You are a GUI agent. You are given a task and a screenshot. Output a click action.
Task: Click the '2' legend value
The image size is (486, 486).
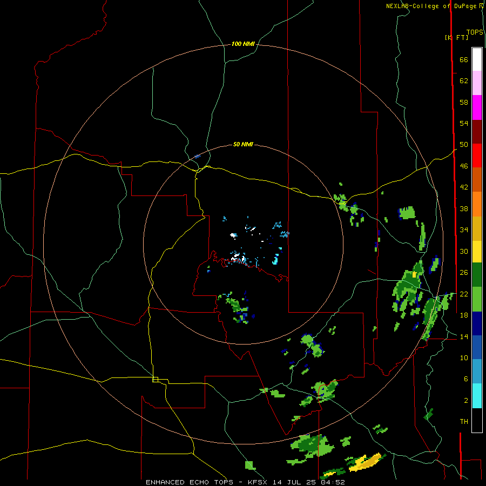[466, 400]
